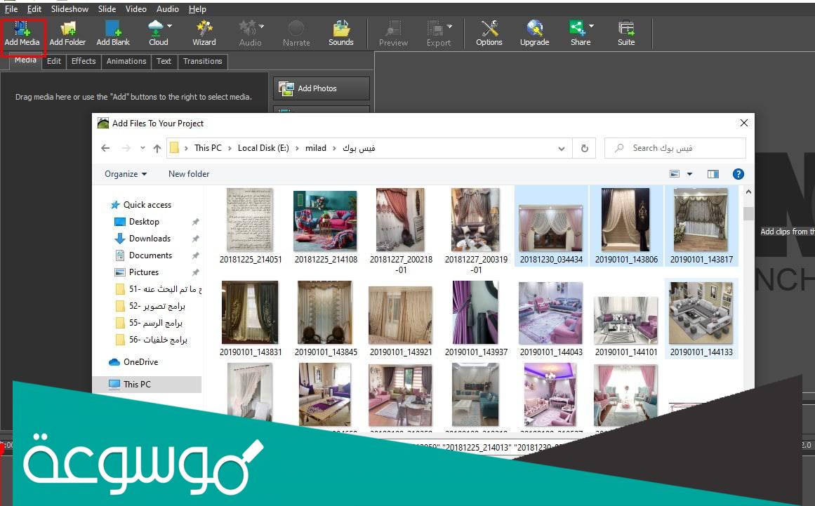Expand the Cloud dropdown arrow
The image size is (815, 506).
coord(170,27)
